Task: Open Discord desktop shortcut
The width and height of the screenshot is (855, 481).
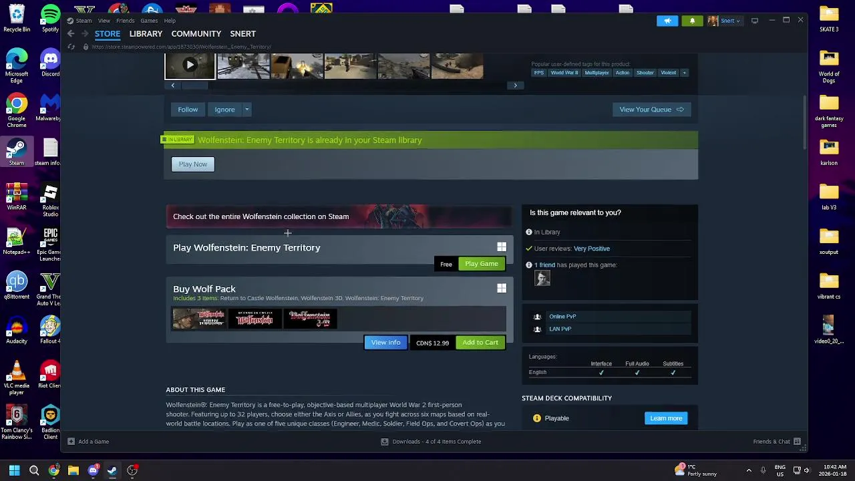Action: pyautogui.click(x=50, y=63)
